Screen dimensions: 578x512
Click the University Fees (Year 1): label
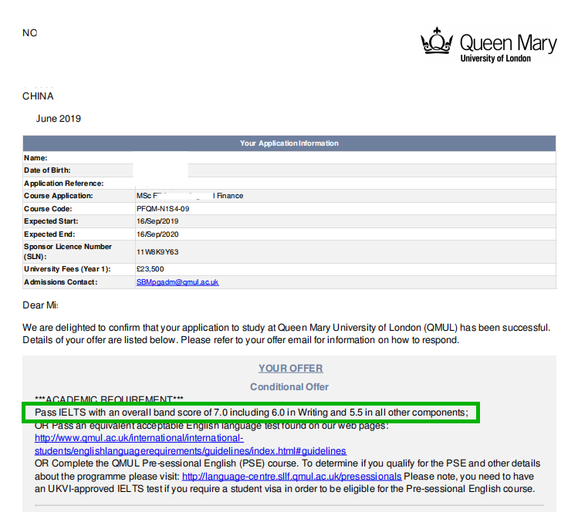pyautogui.click(x=67, y=269)
